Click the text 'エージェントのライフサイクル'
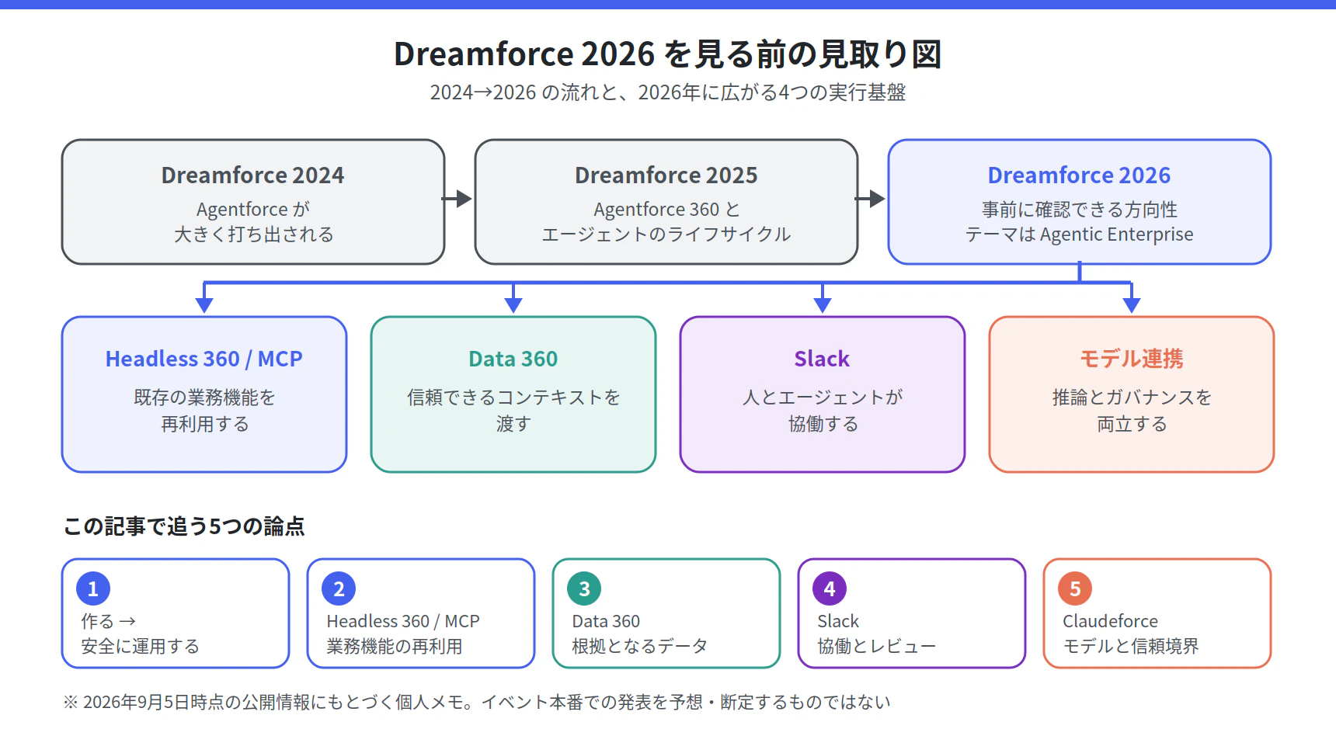1336x736 pixels. tap(666, 234)
